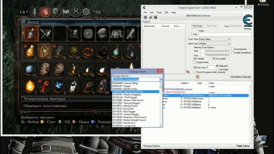Choose Longsword from the dropdown list
Viewport: 274px width, 154px height.
click(136, 125)
